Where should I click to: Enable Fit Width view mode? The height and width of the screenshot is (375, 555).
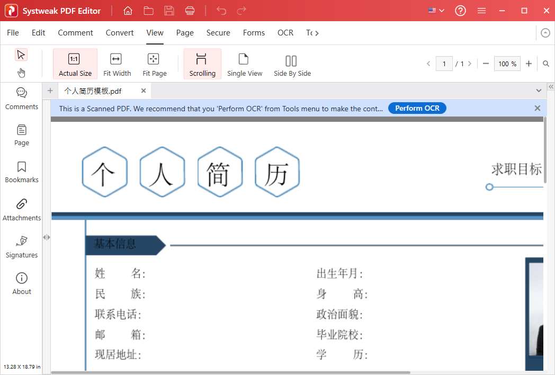coord(117,64)
